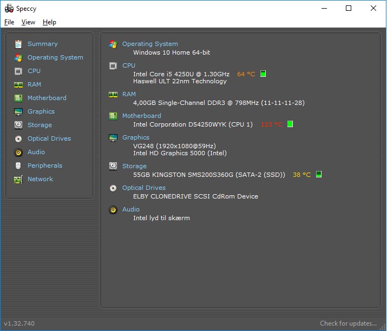The image size is (387, 331).
Task: Click the green CPU temperature indicator
Action: click(263, 74)
